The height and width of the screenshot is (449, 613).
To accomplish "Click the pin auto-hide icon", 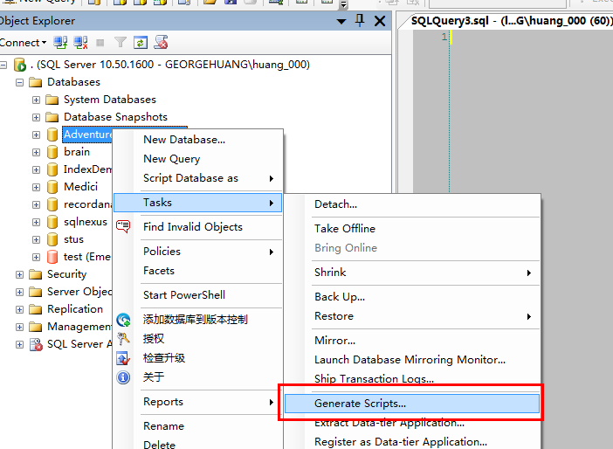I will [x=360, y=20].
